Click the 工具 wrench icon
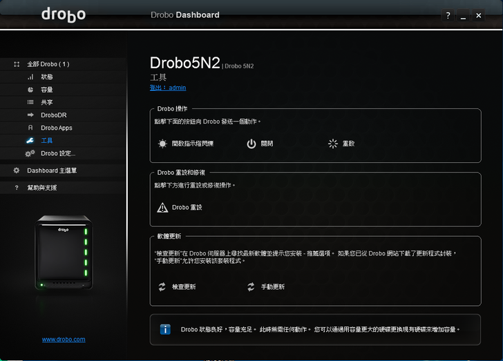The image size is (503, 361). (x=30, y=140)
